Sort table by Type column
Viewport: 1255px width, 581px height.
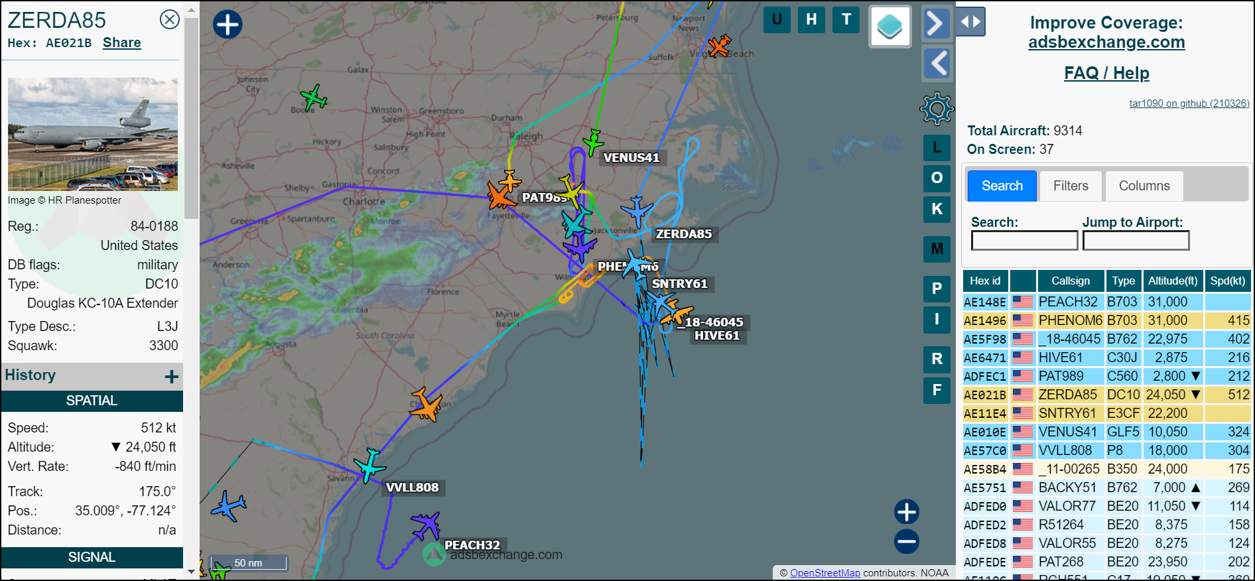coord(1124,281)
